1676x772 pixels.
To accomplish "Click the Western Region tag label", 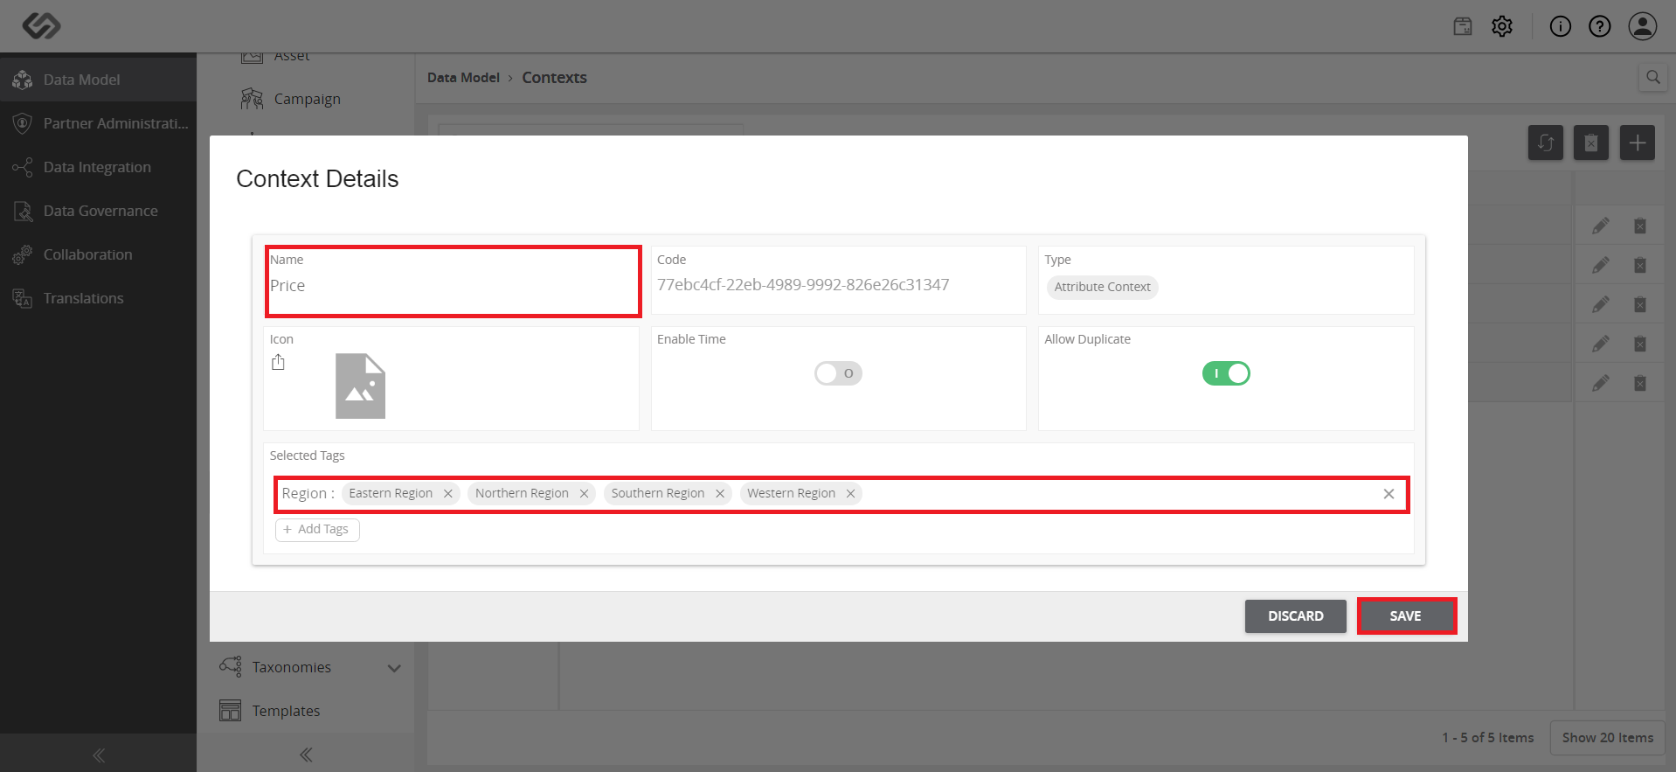I will (791, 493).
